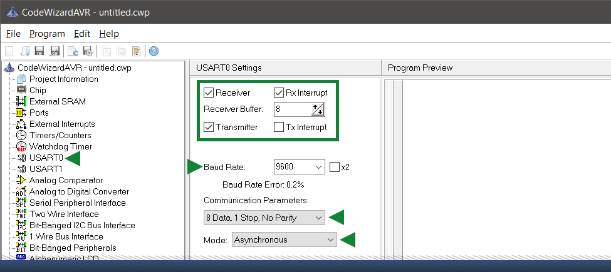Screen dimensions: 611x272
Task: Disable the Receiver checkbox
Action: (x=209, y=93)
